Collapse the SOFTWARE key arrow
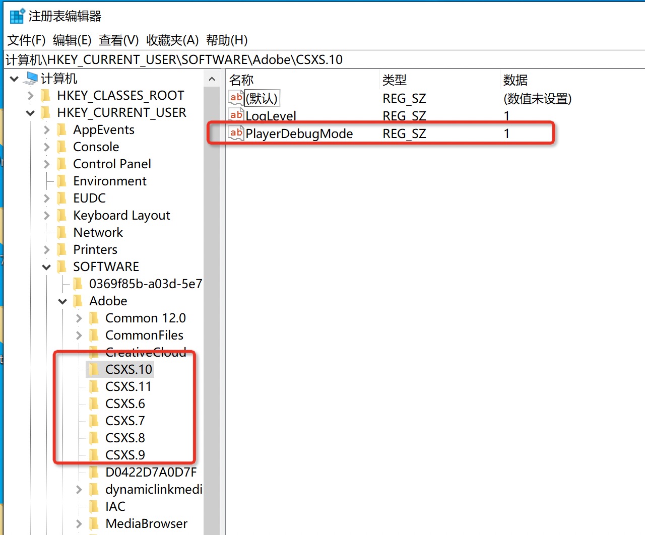645x535 pixels. tap(46, 267)
